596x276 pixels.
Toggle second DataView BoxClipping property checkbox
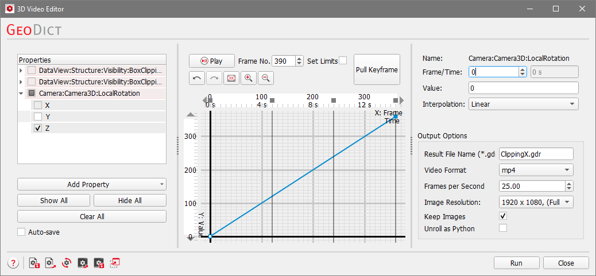(x=32, y=81)
